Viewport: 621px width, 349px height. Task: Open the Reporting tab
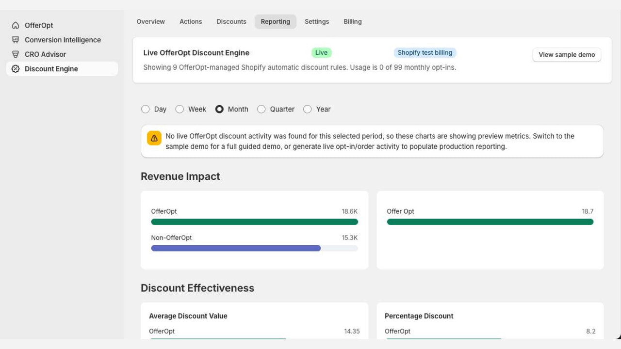click(x=275, y=21)
